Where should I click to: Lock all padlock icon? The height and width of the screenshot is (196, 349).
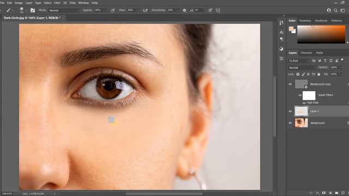pyautogui.click(x=318, y=74)
